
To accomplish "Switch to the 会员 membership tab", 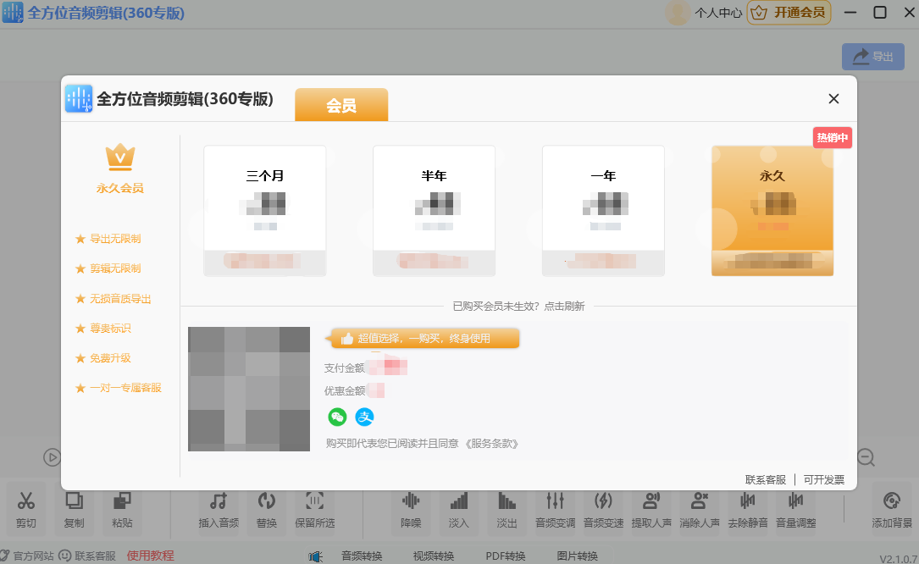I will pos(341,105).
